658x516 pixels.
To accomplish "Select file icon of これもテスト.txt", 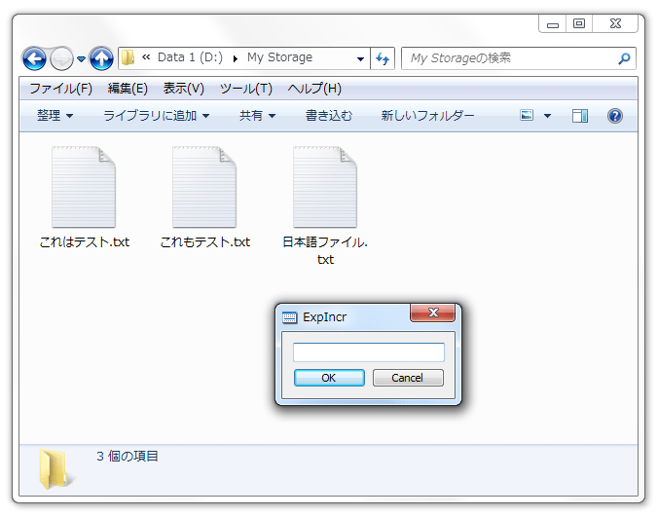I will pos(204,187).
